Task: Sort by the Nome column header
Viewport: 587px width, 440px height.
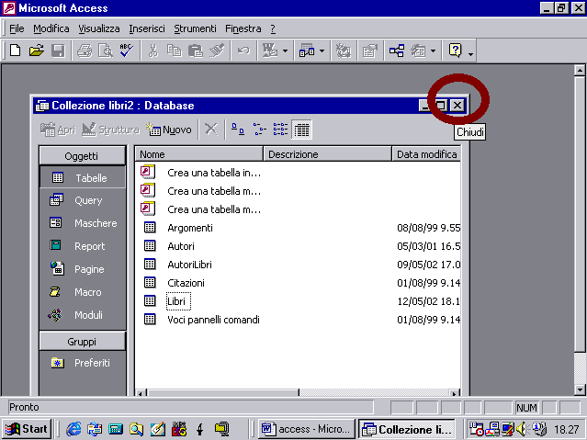Action: pyautogui.click(x=198, y=154)
